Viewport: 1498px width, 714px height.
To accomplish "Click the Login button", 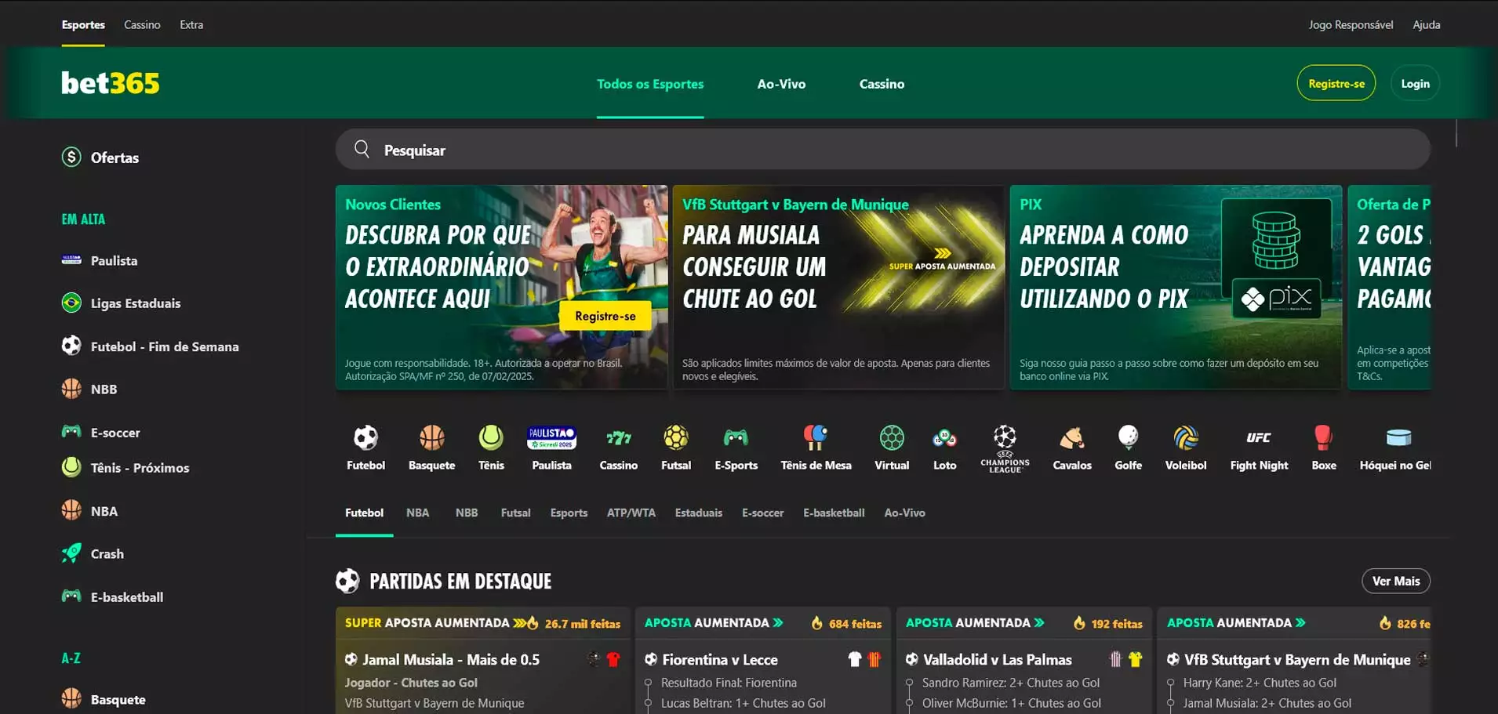I will click(1415, 84).
